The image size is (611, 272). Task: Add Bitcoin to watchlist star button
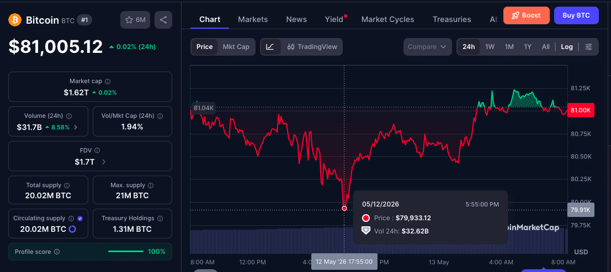click(x=135, y=20)
